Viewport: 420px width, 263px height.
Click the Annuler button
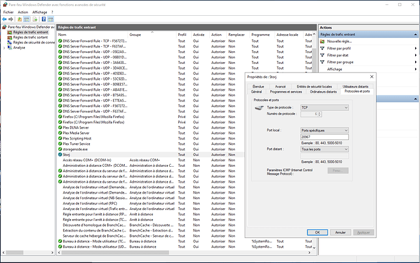pyautogui.click(x=341, y=232)
